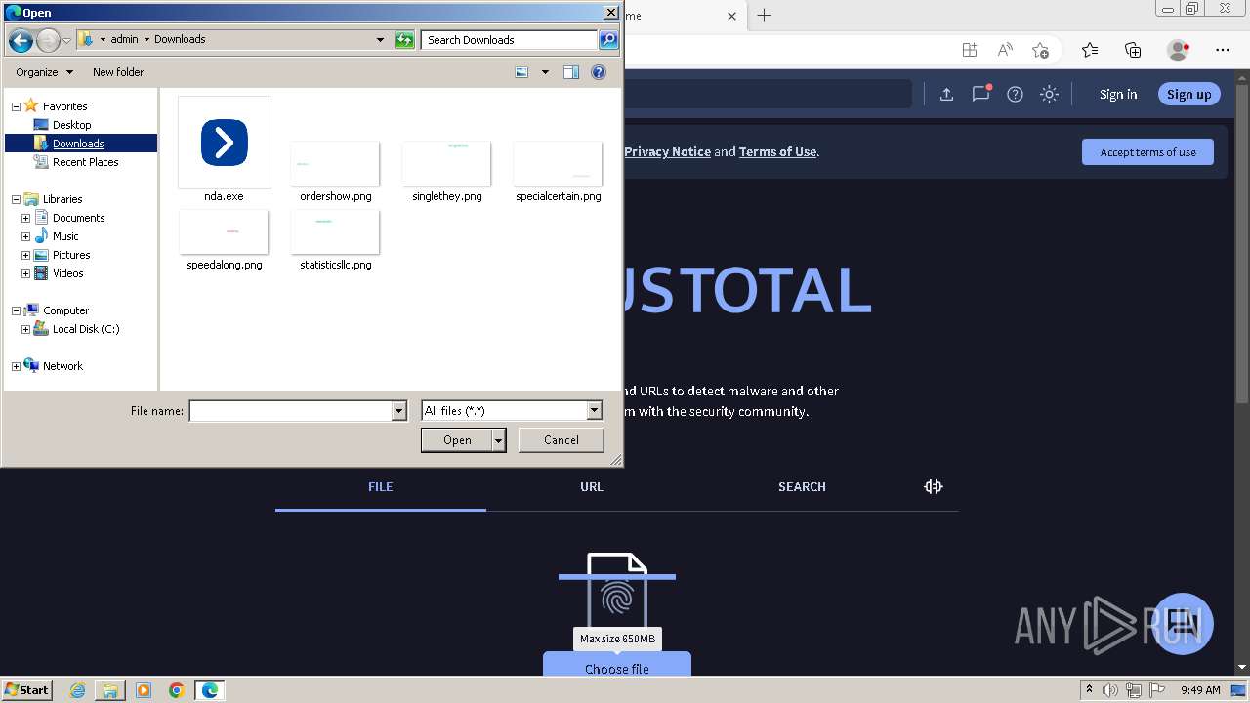Screen dimensions: 1250x703
Task: Click Open button split arrow
Action: click(x=499, y=440)
